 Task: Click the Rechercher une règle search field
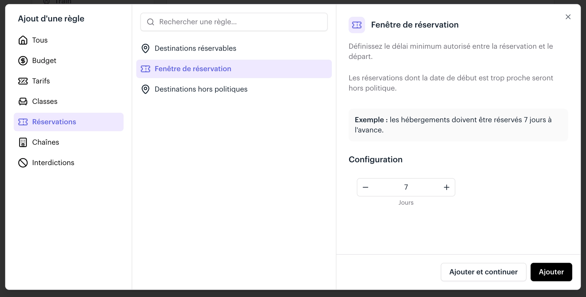coord(234,22)
